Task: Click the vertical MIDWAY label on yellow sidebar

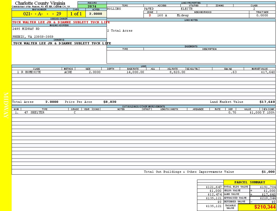Action: 6,105
